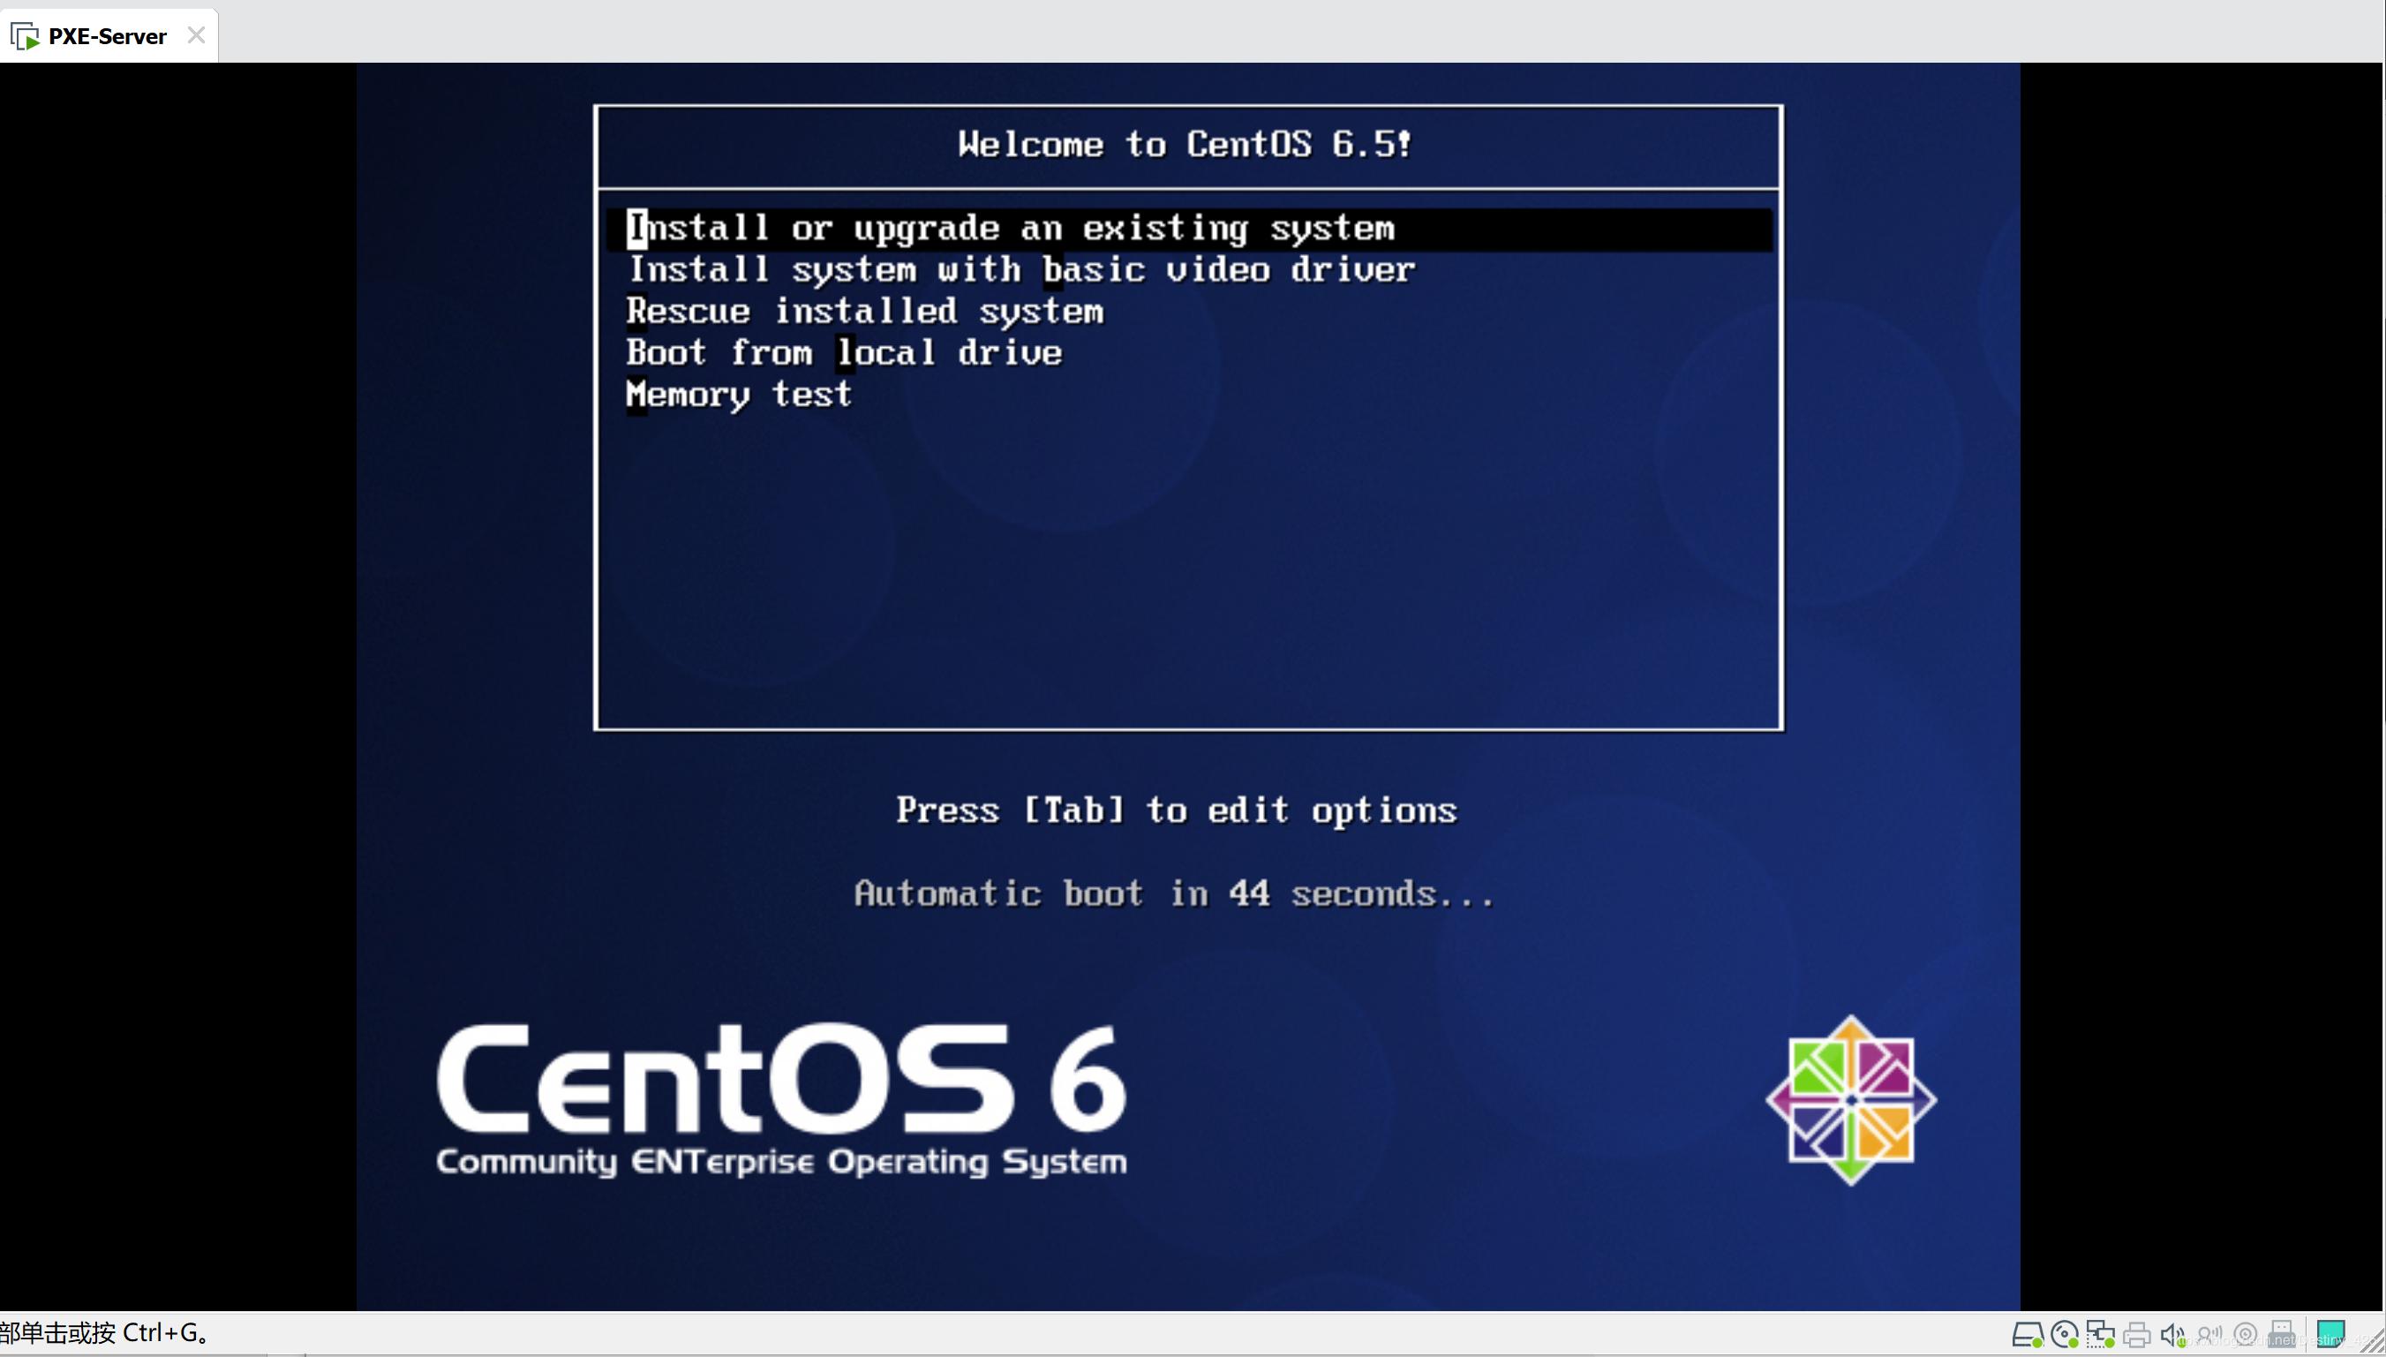
Task: Toggle the sound device connection via speaker icon
Action: point(2171,1333)
